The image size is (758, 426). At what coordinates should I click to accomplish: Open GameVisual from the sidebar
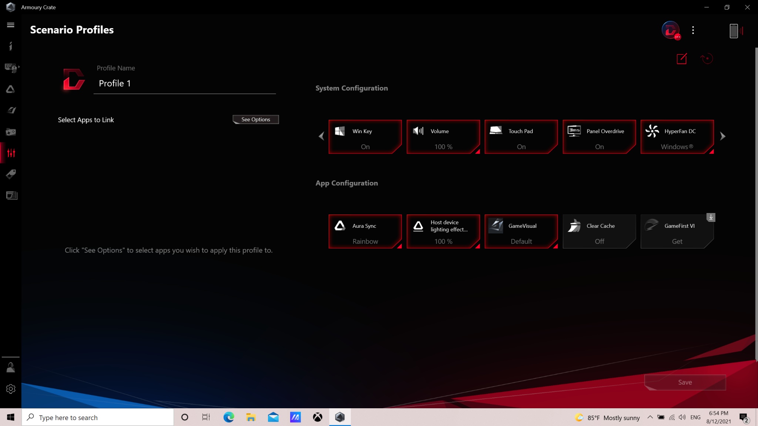pos(11,110)
